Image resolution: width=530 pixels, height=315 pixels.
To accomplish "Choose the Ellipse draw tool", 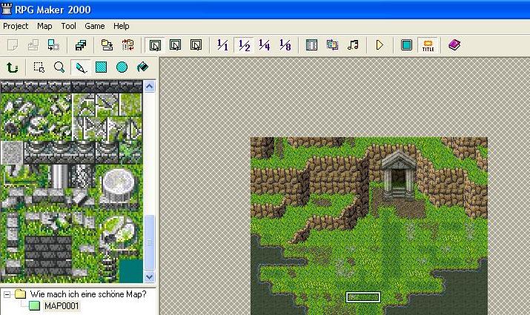I will click(x=122, y=67).
